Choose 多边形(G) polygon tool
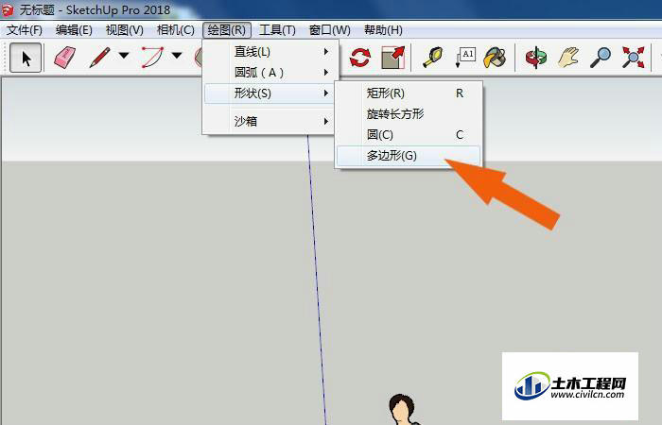The width and height of the screenshot is (662, 425). coord(409,156)
